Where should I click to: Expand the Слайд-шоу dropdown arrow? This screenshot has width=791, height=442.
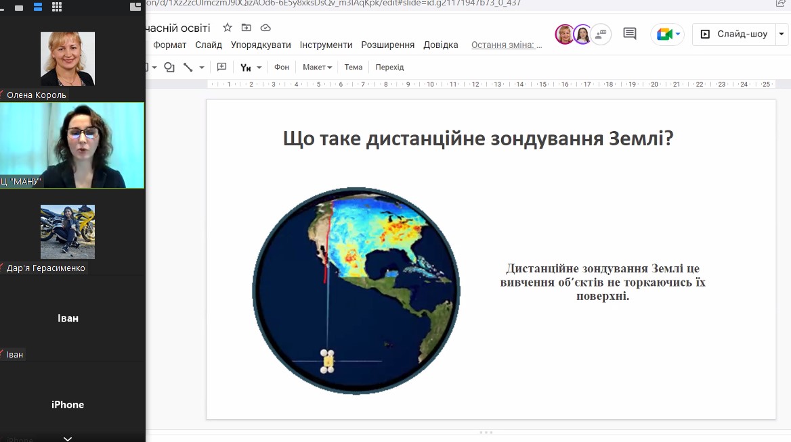click(782, 34)
